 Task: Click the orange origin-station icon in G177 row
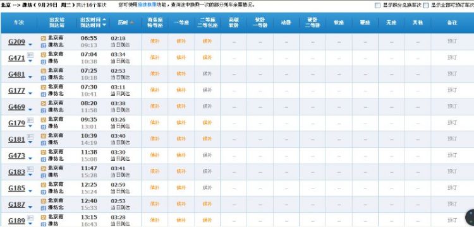point(44,87)
